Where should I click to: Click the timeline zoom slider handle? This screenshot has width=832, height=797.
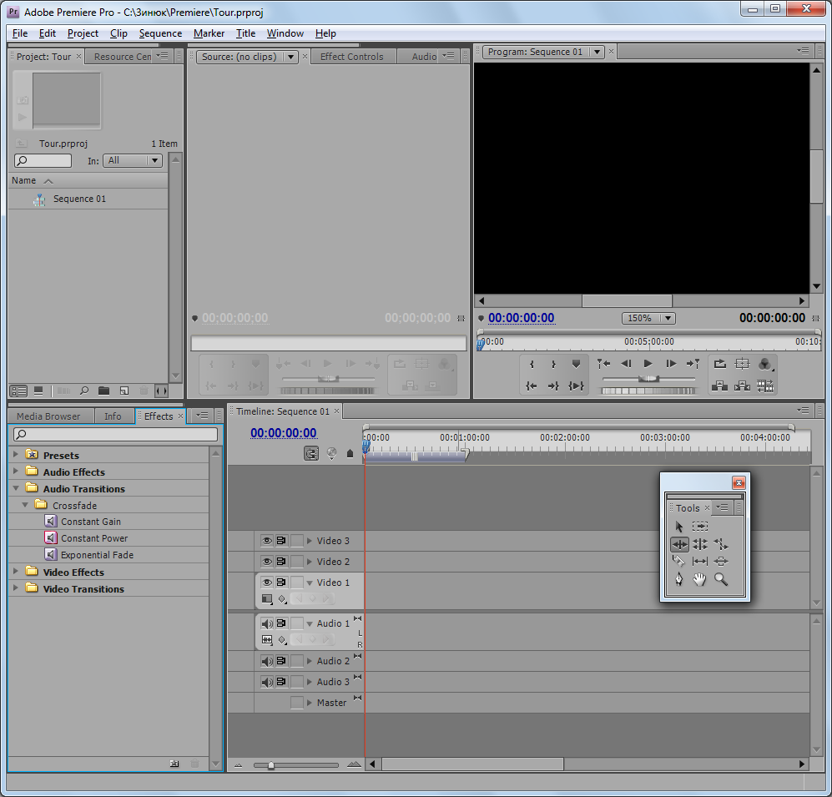271,765
